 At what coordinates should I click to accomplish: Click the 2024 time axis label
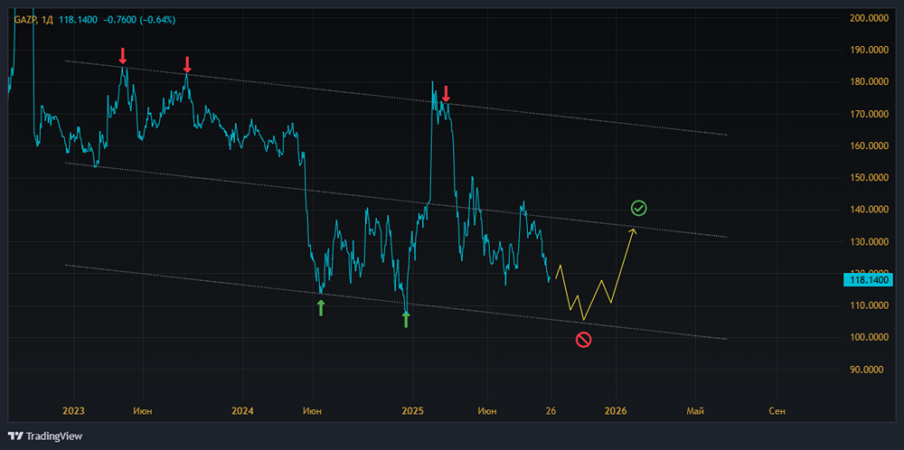click(x=242, y=411)
